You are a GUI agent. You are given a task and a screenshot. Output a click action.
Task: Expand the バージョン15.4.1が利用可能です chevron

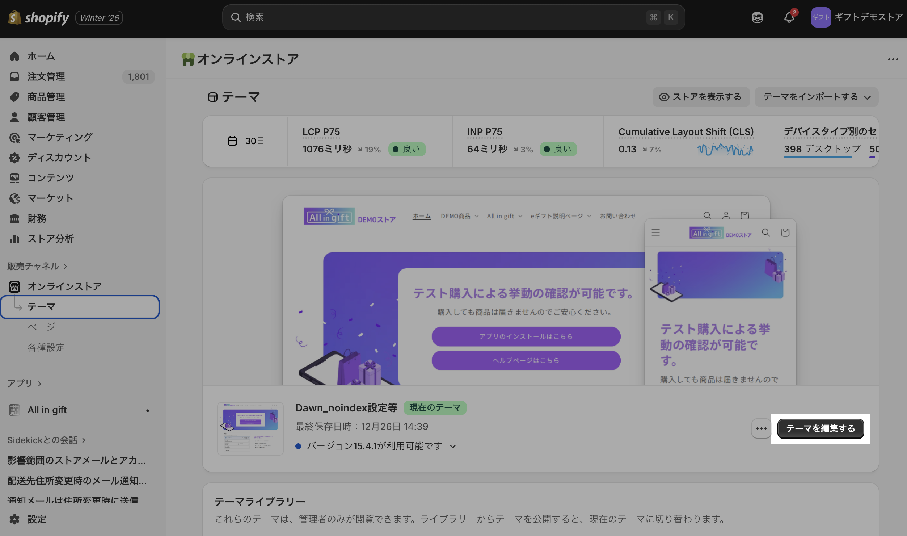[x=453, y=446]
